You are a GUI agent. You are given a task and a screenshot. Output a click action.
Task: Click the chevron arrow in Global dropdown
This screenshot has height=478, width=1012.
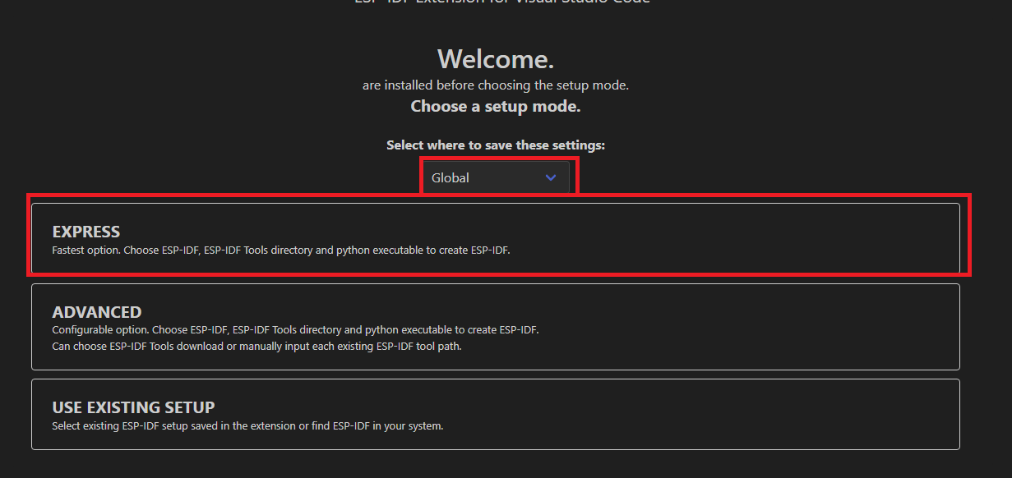tap(551, 177)
